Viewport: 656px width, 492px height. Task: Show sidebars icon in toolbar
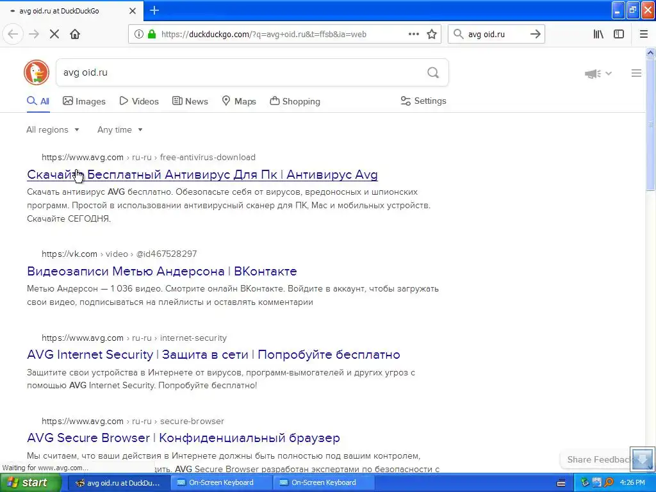pos(619,35)
